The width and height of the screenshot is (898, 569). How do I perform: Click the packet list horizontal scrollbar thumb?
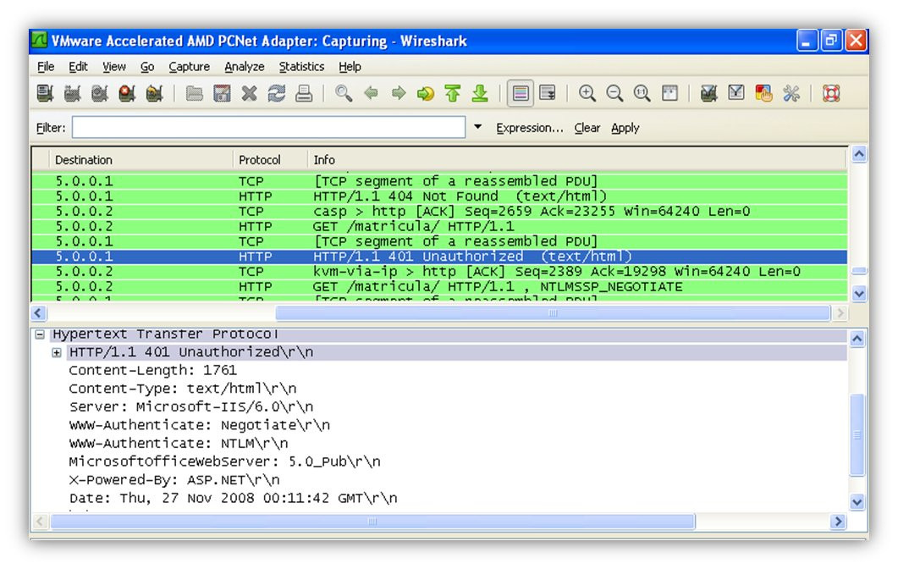point(552,312)
